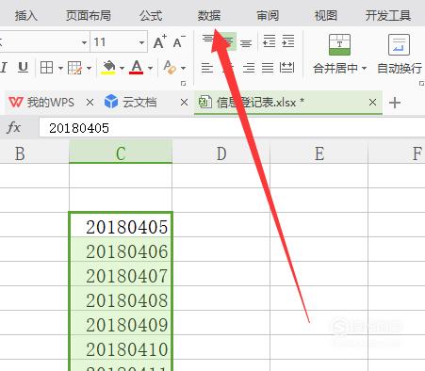Apply red font color A
Screen dimensions: 425x371
pyautogui.click(x=137, y=67)
